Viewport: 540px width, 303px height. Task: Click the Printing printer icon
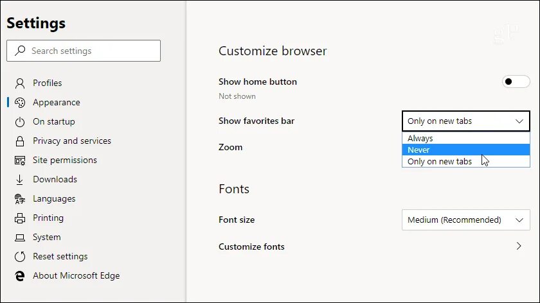20,218
